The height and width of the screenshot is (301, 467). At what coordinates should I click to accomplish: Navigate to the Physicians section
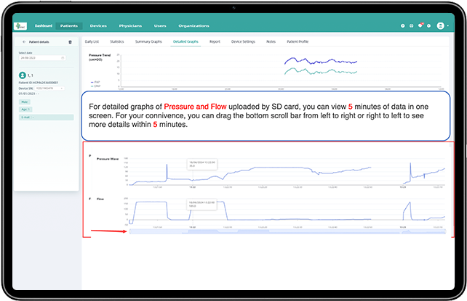click(130, 26)
